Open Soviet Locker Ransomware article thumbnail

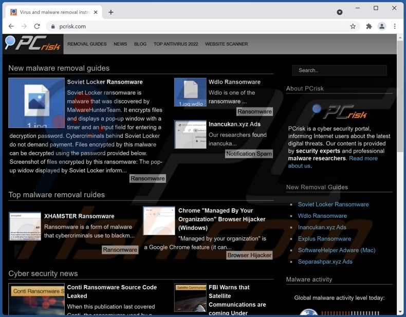click(36, 103)
